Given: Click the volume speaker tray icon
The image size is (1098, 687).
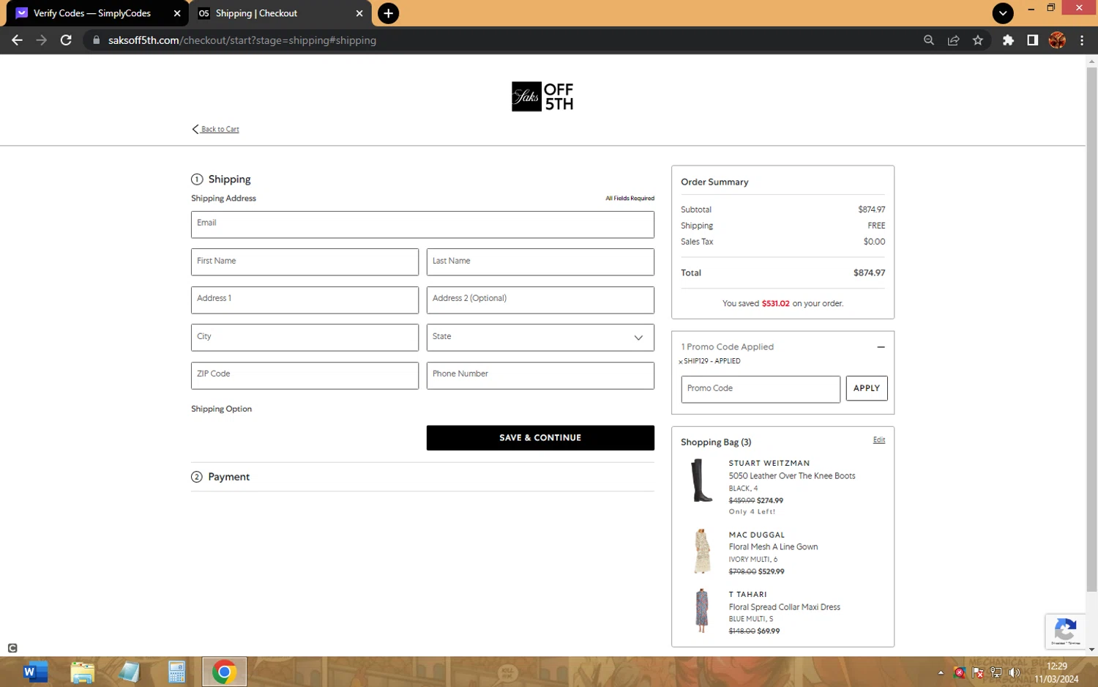Looking at the screenshot, I should coord(1014,672).
